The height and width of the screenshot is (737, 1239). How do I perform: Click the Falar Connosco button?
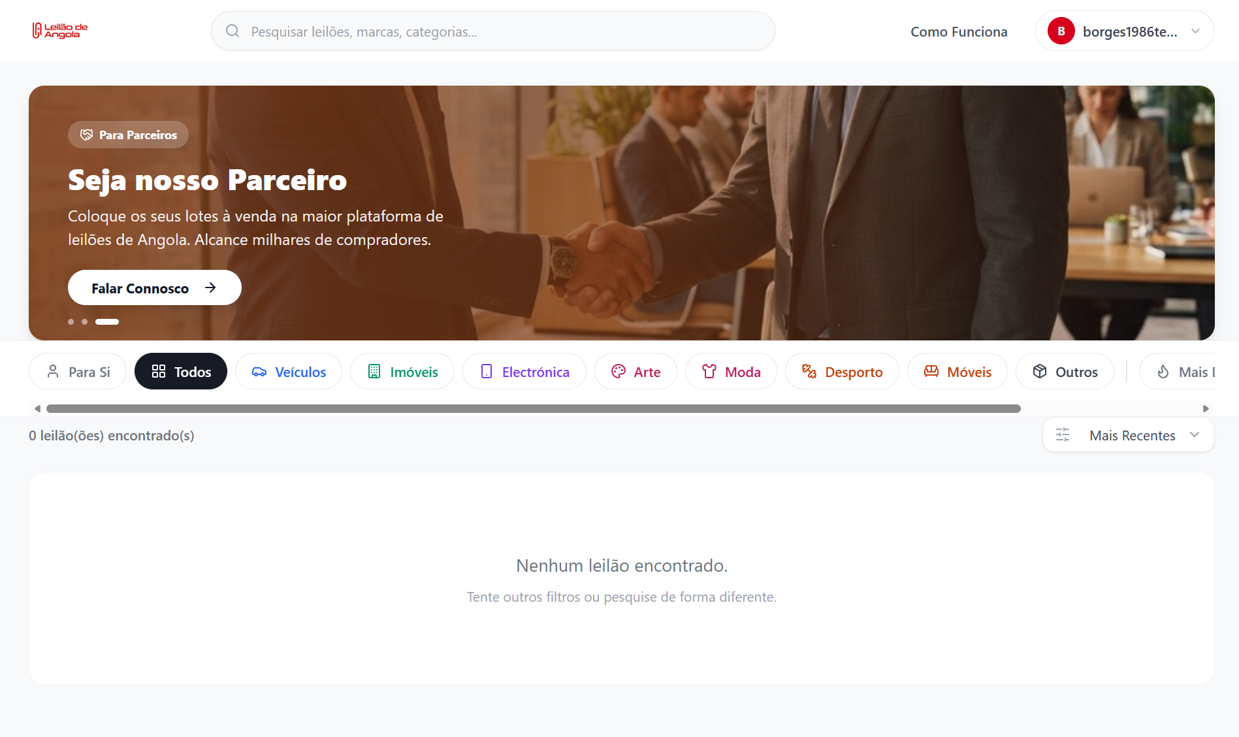tap(155, 288)
